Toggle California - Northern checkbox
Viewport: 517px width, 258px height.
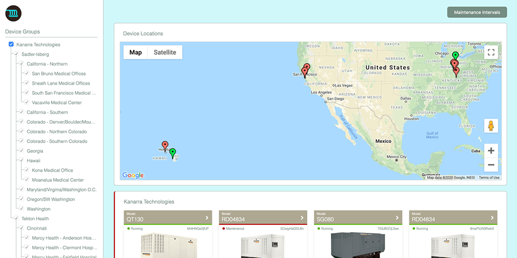(x=22, y=64)
